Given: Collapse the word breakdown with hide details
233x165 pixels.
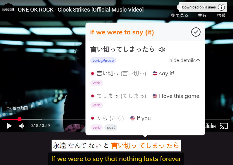Looking at the screenshot, I should coord(185,60).
